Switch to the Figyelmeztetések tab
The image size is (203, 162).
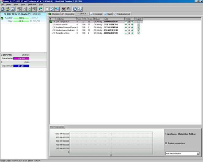(122, 14)
